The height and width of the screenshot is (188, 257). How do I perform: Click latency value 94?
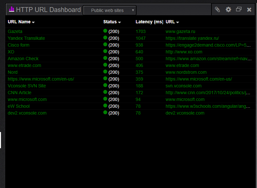(x=138, y=99)
